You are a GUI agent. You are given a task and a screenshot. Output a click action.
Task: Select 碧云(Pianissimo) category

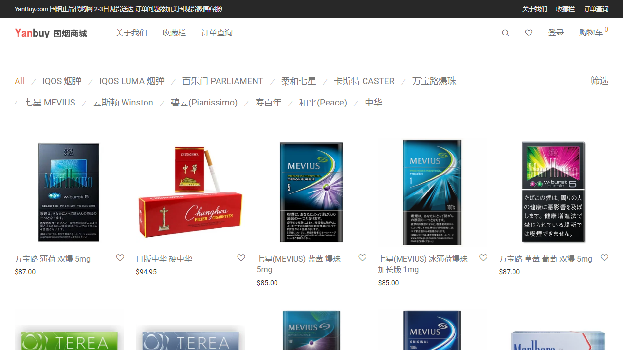click(x=204, y=103)
